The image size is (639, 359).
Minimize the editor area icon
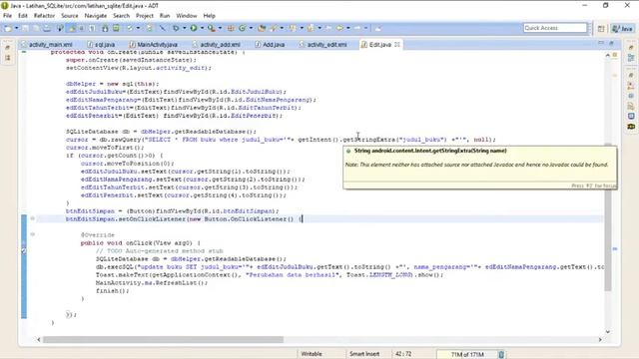coord(601,42)
